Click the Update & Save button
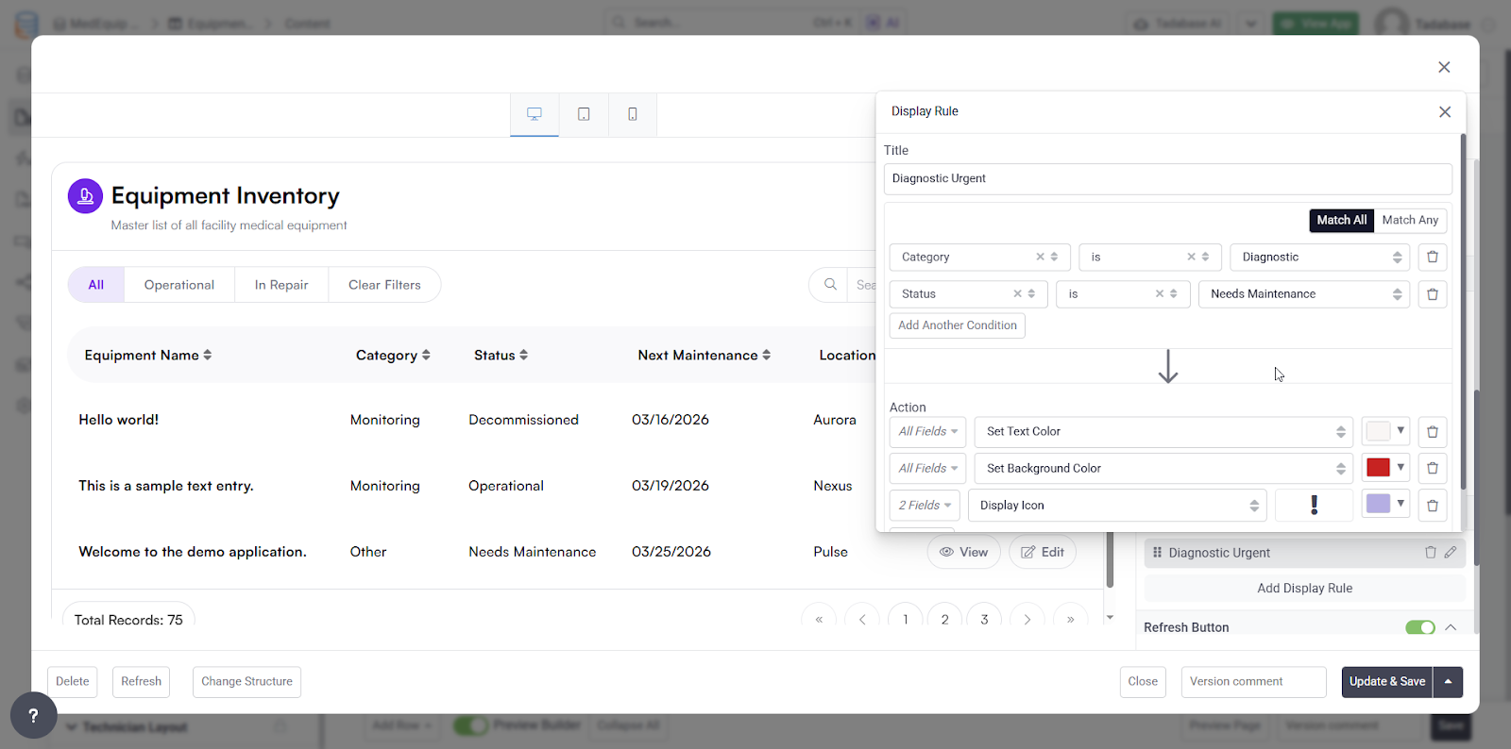This screenshot has height=749, width=1511. pyautogui.click(x=1386, y=681)
